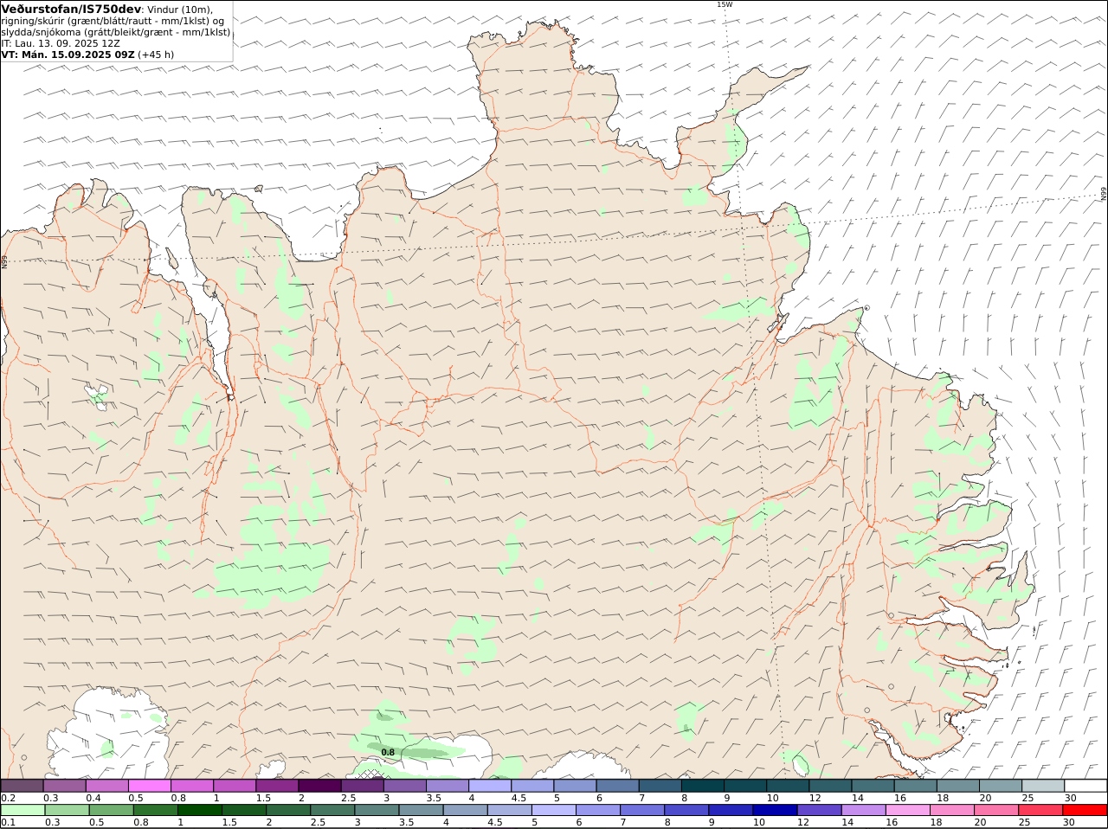Click the IT: Lau. 13. 09. 2025 12Z line
The image size is (1108, 829).
pos(61,43)
